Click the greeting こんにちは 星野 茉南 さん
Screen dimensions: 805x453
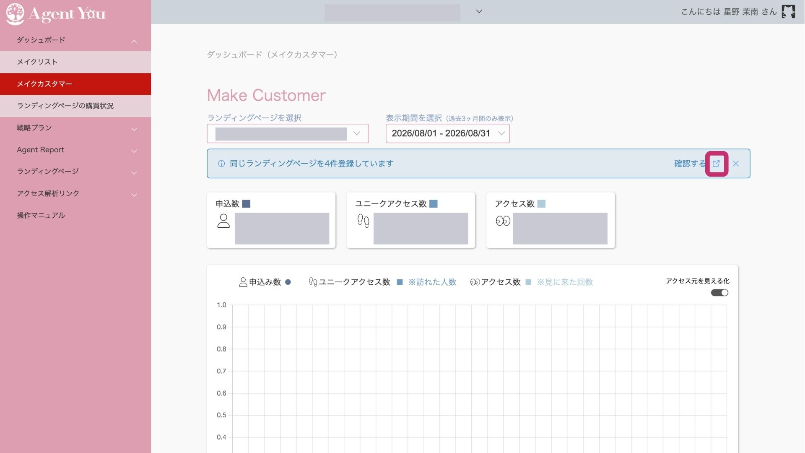tap(729, 12)
